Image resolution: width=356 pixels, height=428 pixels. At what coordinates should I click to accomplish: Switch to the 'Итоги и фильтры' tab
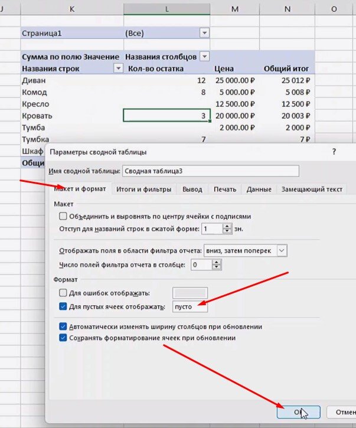tap(144, 189)
